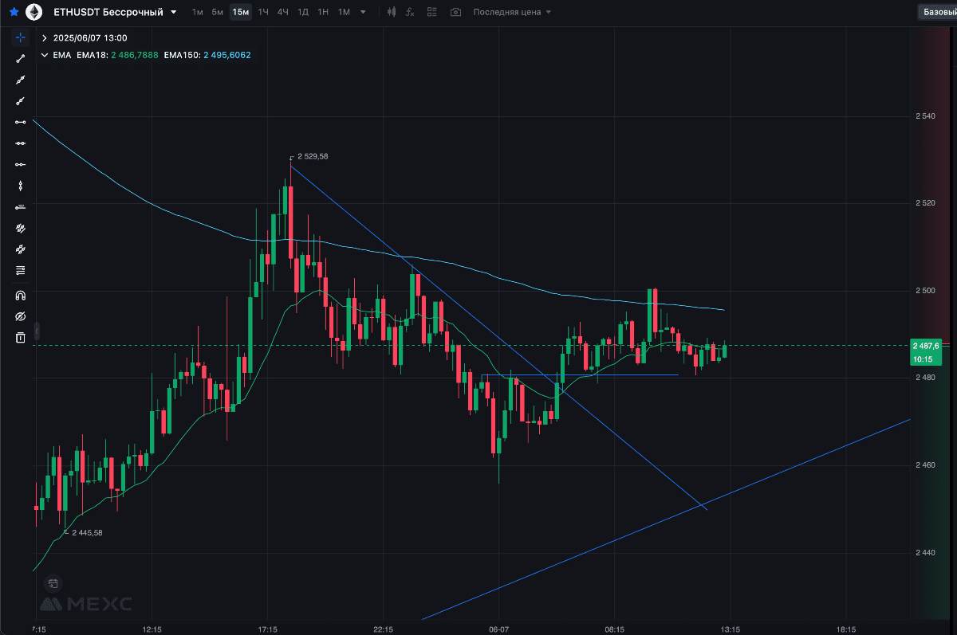Delete all drawings with trash icon
Image resolution: width=957 pixels, height=635 pixels.
click(x=21, y=338)
